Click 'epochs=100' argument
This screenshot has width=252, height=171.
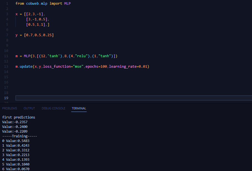96,66
